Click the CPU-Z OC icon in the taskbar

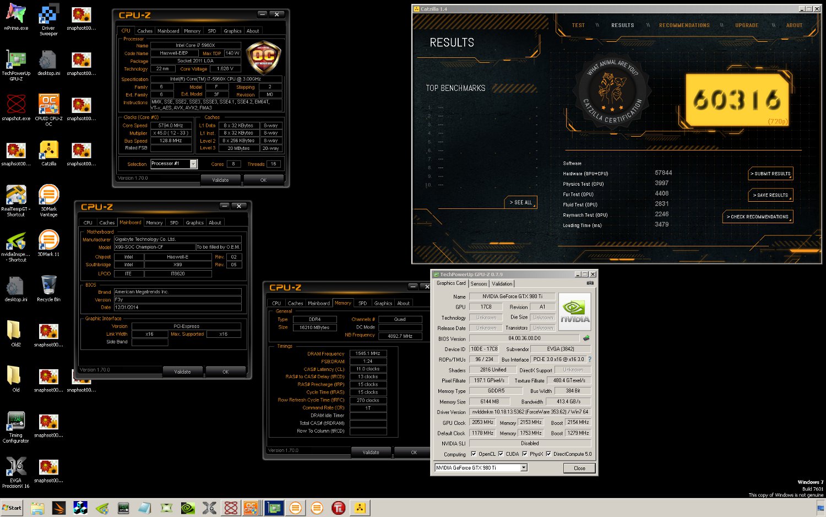[251, 508]
